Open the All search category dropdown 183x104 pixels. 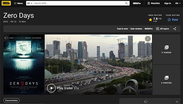30,3
